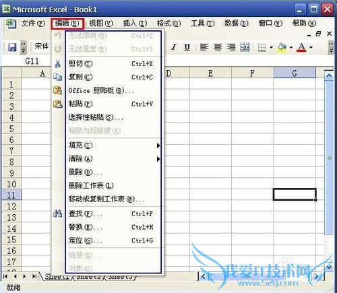Click the Copy icon in the menu
This screenshot has height=293, width=337.
coord(57,77)
